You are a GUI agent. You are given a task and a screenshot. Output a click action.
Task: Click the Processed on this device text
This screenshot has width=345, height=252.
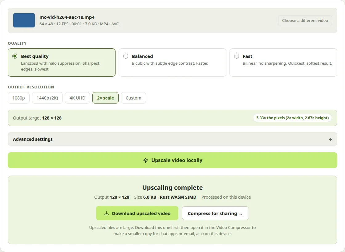(x=226, y=197)
